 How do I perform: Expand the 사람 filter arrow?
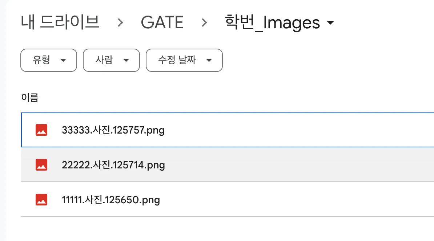[126, 60]
